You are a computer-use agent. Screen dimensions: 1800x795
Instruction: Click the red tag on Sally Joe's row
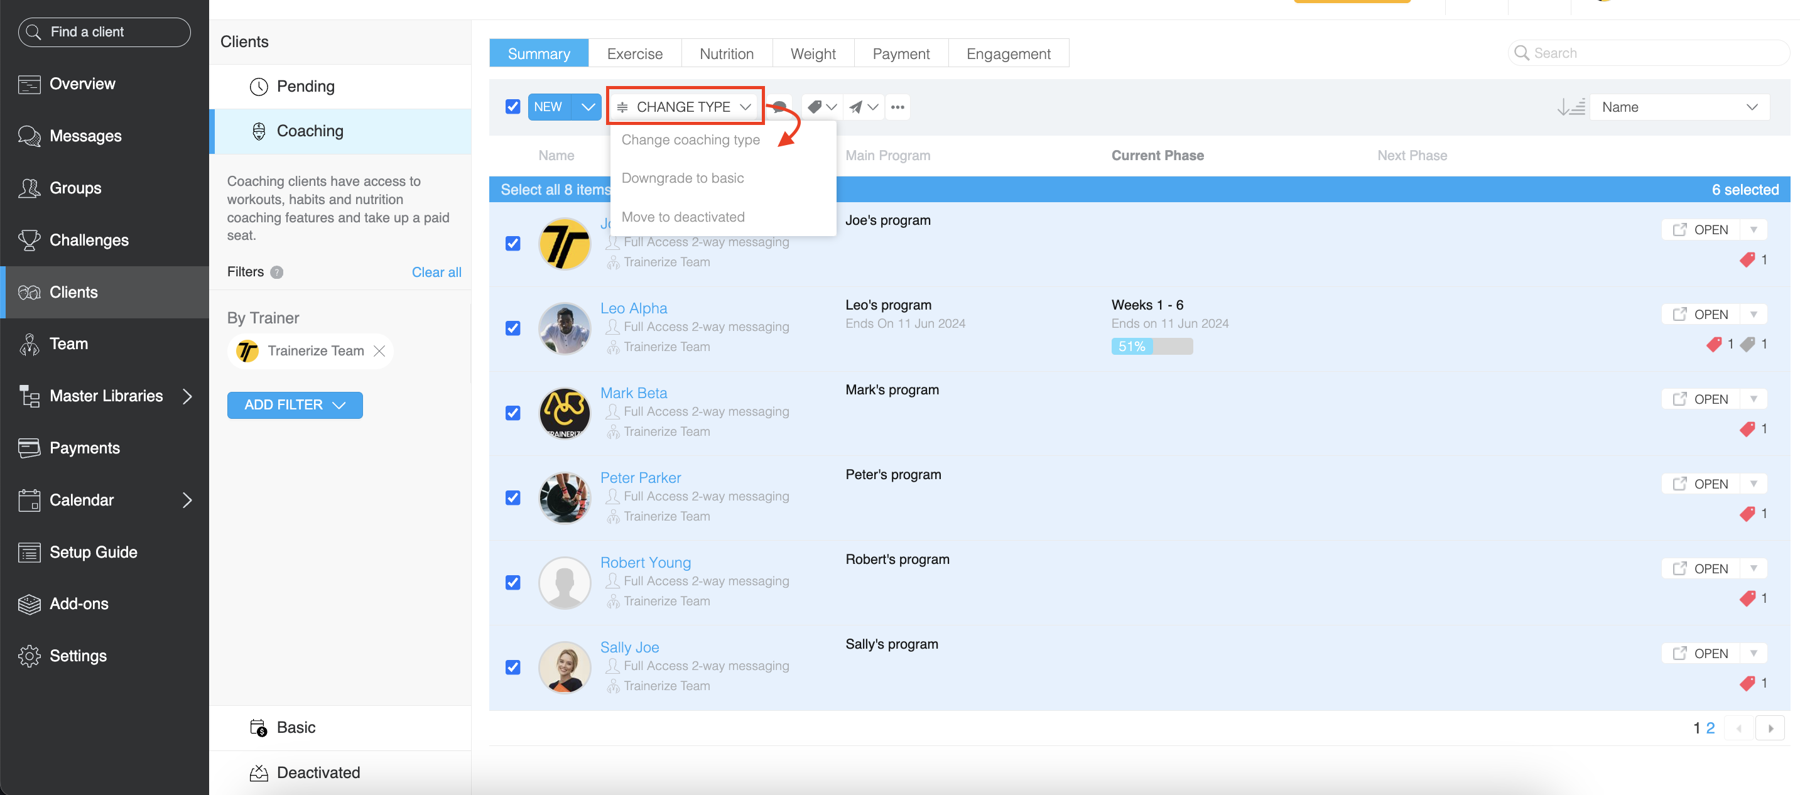(1747, 683)
